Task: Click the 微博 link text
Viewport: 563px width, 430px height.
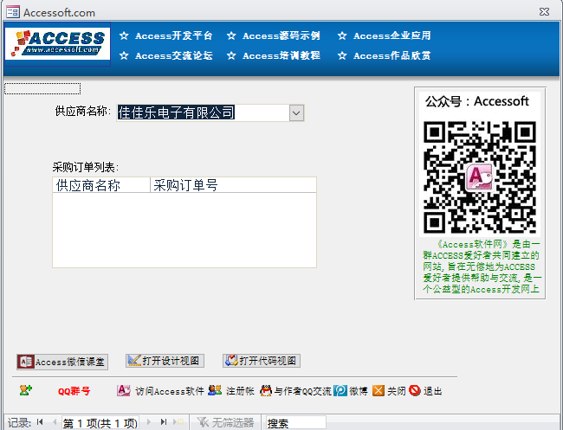Action: coord(359,391)
